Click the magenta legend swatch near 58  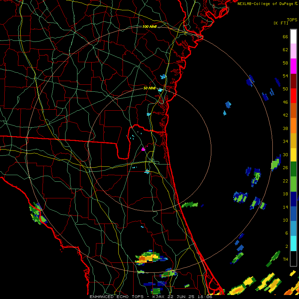(x=293, y=66)
